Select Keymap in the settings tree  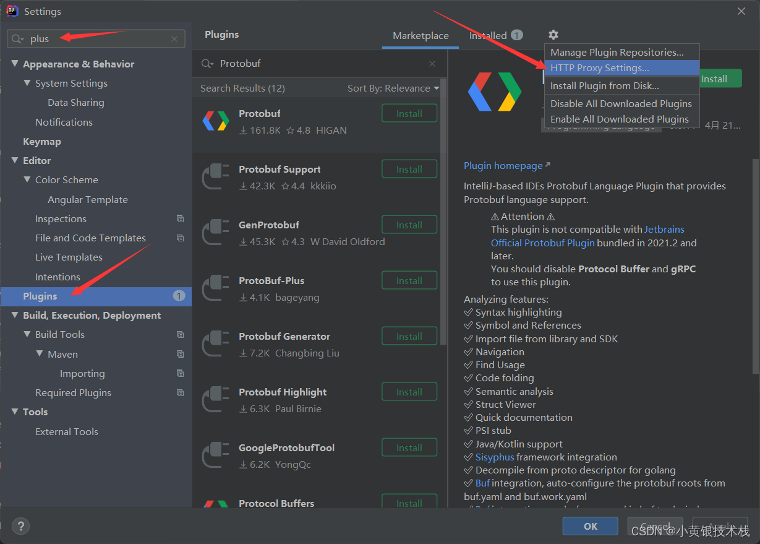point(42,141)
